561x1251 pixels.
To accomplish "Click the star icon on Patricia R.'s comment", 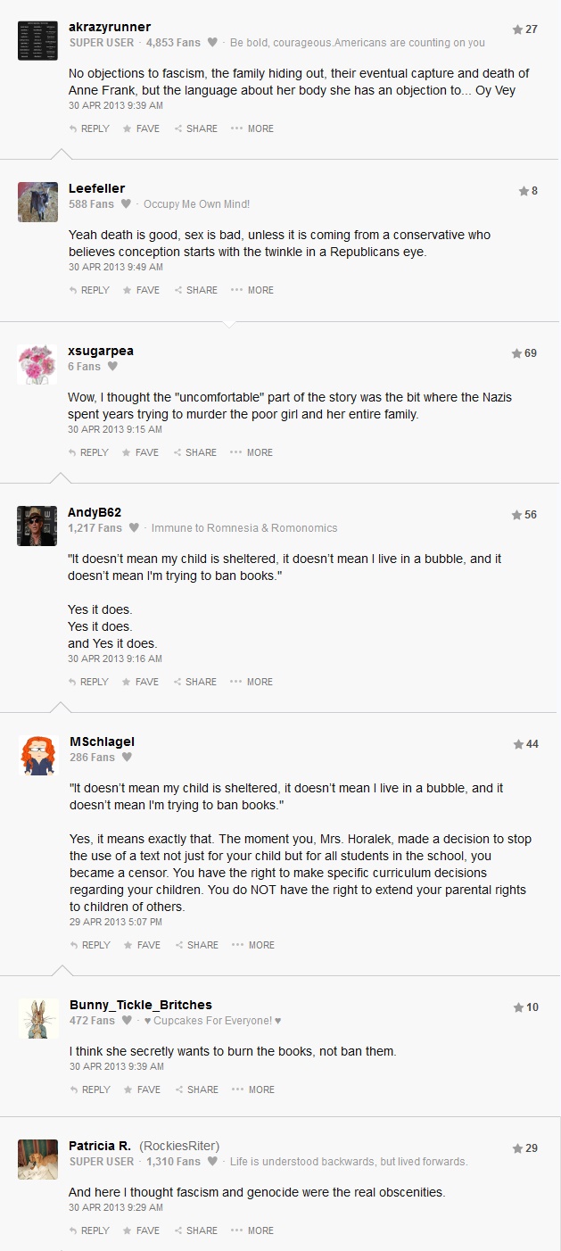I will (x=517, y=1148).
